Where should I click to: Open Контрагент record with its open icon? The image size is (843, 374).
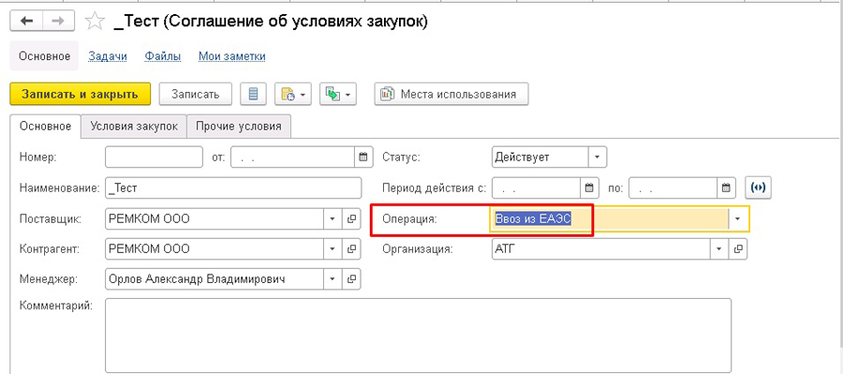(x=351, y=249)
